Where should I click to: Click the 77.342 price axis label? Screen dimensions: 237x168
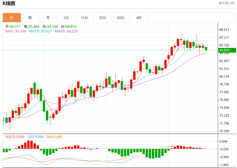coord(224,92)
